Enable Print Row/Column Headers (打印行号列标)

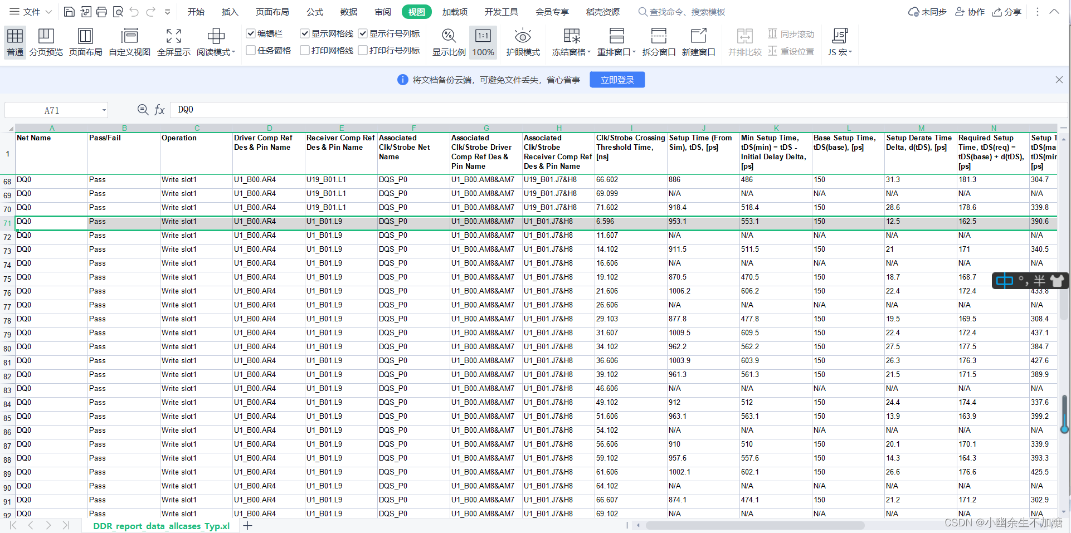363,51
